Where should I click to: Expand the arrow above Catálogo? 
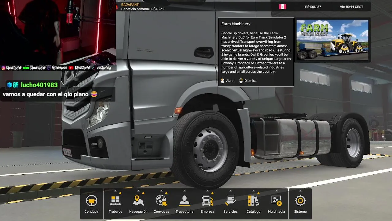[x=253, y=191]
